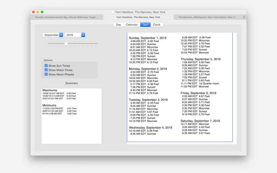
Task: Open the Tacoma, Commencement Bay tab
Action: click(67, 17)
